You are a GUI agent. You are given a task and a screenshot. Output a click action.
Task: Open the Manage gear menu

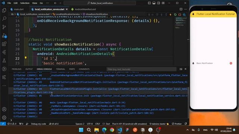tap(4, 118)
